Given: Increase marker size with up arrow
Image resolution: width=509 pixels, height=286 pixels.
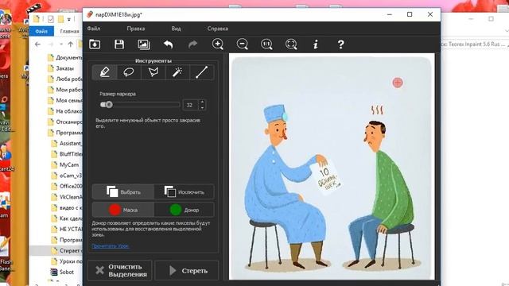Looking at the screenshot, I should (x=202, y=102).
